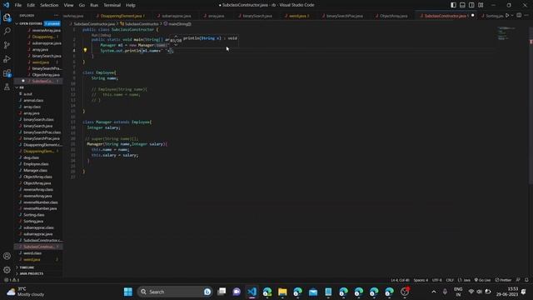The image size is (533, 300).
Task: Change the CRLF end of line sequence
Action: coord(450,280)
